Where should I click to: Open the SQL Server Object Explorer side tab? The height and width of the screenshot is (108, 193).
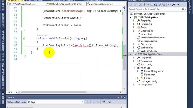point(3,76)
